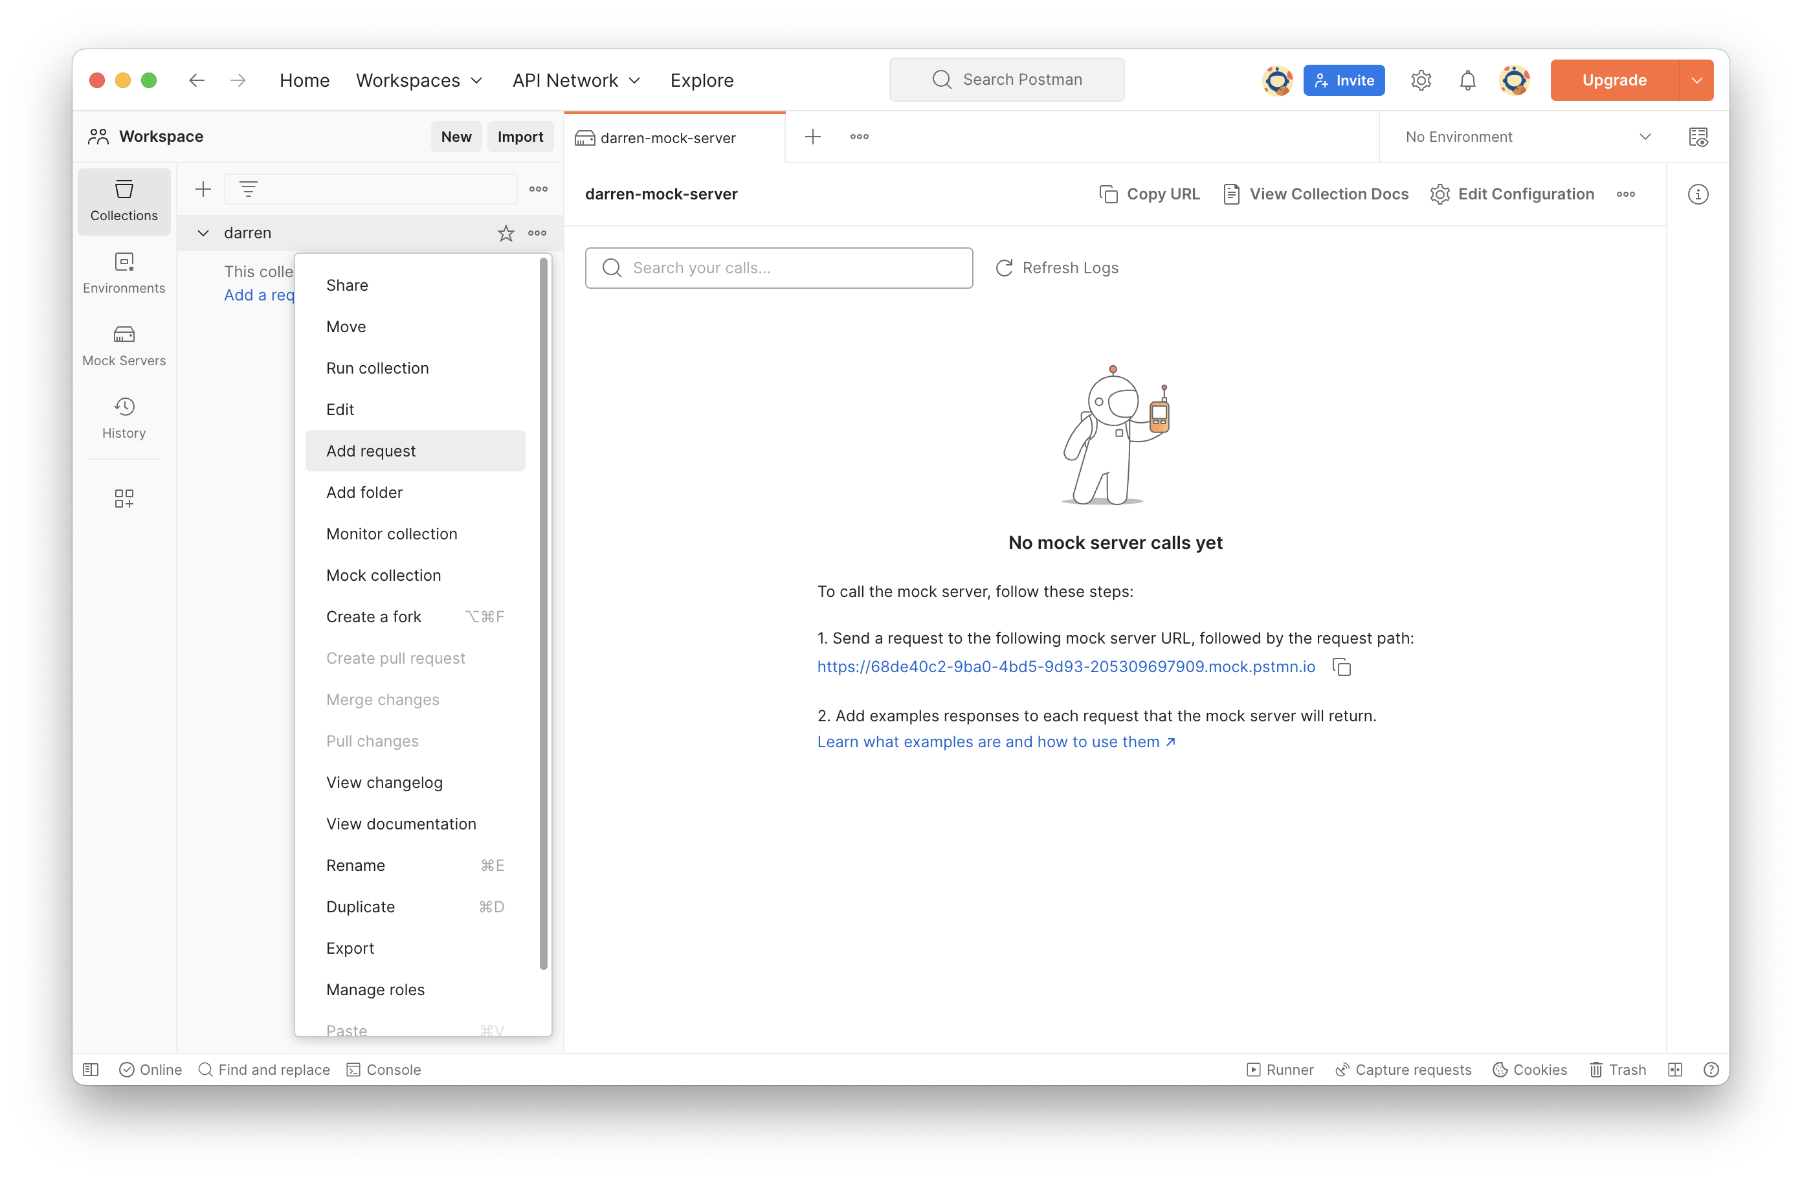Choose Mock collection in the menu

[x=383, y=575]
